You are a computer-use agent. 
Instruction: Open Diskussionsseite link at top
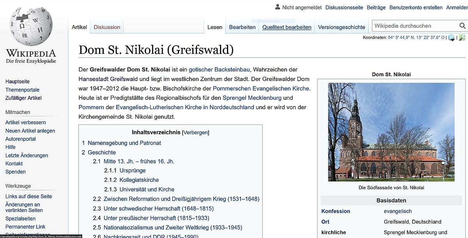[x=344, y=7]
